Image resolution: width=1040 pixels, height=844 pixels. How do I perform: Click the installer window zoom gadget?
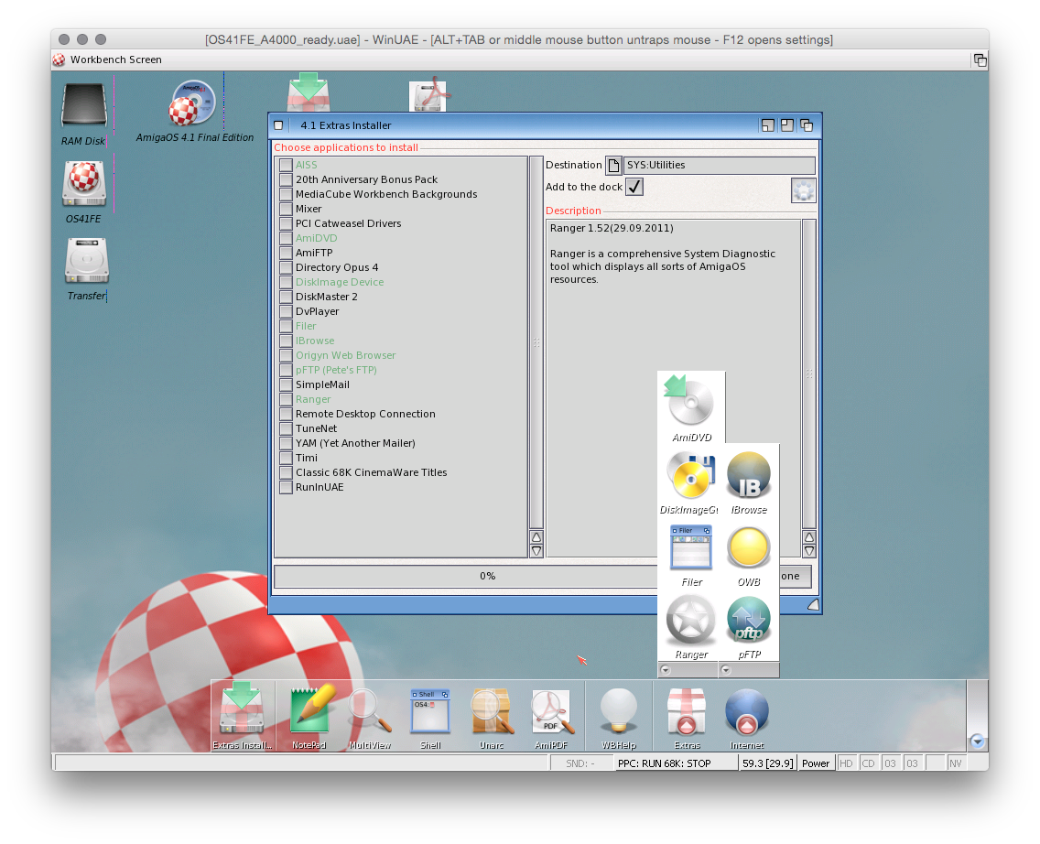click(787, 125)
